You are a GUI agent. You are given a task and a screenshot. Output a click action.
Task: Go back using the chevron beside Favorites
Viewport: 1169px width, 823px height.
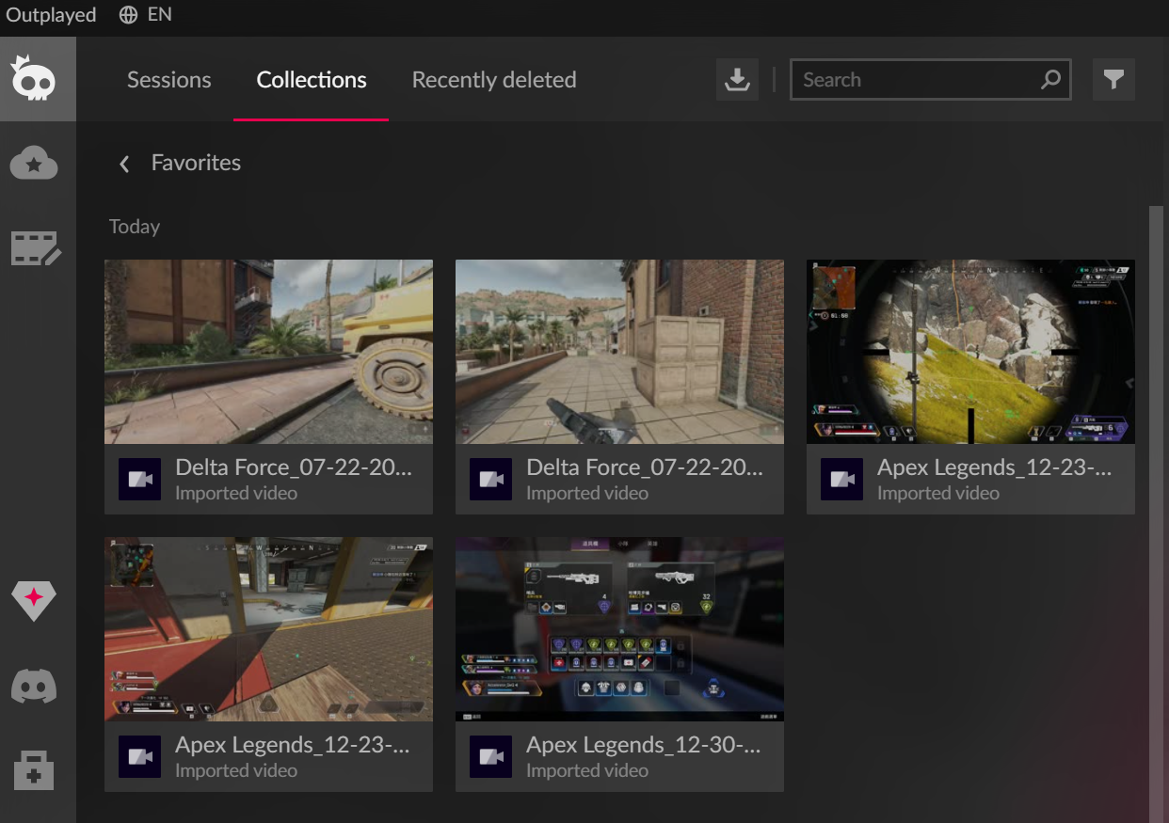124,164
